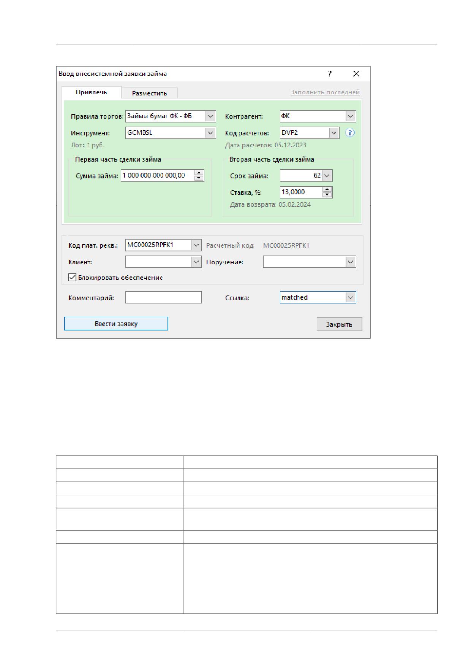The height and width of the screenshot is (667, 471).
Task: Click the Срок займа value 62 field
Action: tap(301, 176)
